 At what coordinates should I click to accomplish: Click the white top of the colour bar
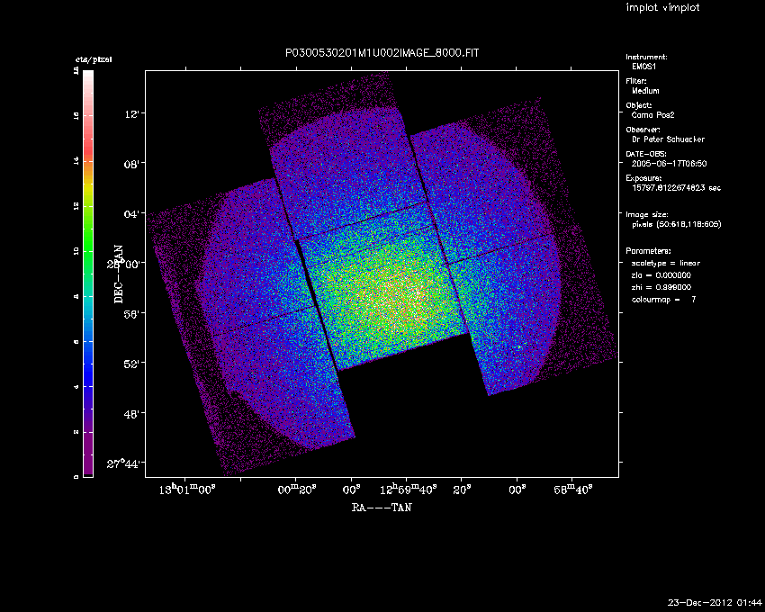[x=87, y=76]
